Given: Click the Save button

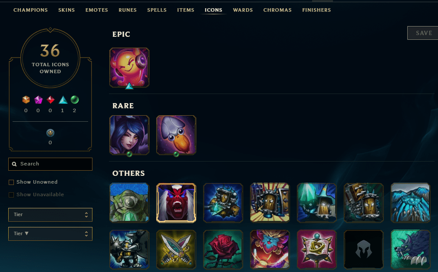Looking at the screenshot, I should click(x=424, y=33).
